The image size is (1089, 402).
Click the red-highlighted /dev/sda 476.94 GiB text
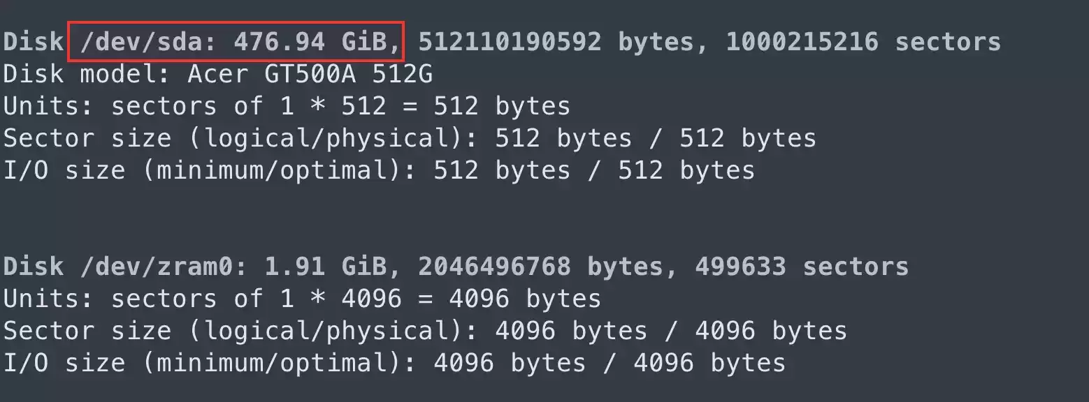point(236,42)
